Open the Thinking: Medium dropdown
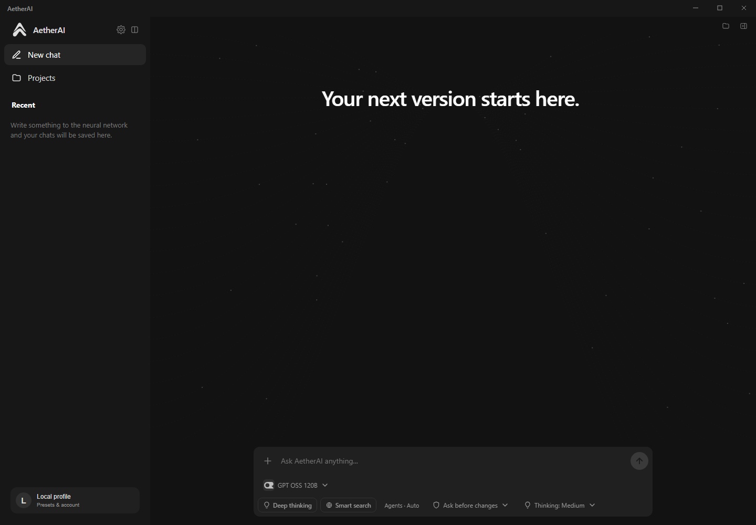Viewport: 756px width, 525px height. tap(560, 505)
